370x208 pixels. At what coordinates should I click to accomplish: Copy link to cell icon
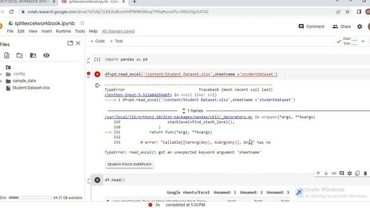coord(334,173)
